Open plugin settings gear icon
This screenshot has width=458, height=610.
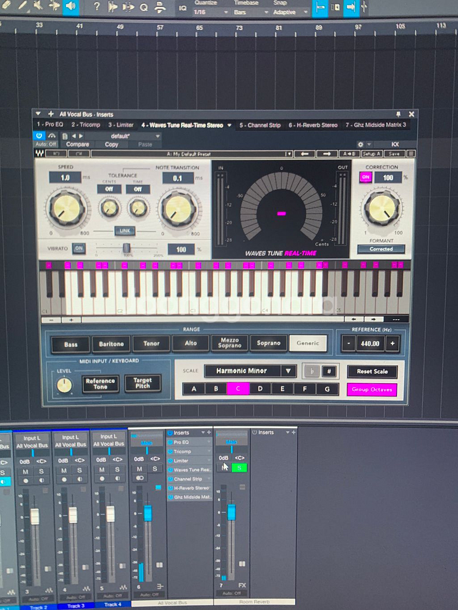(x=360, y=144)
